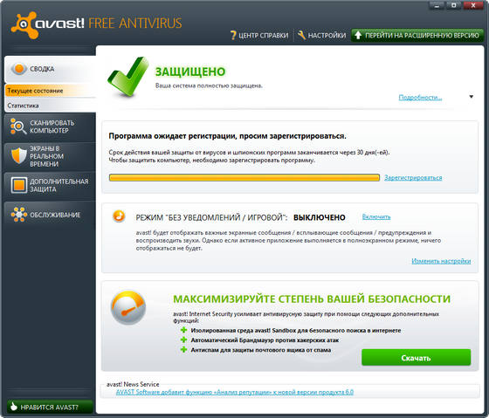
Task: Click Максимизируйте степень вашей безопасности heading
Action: [x=312, y=299]
